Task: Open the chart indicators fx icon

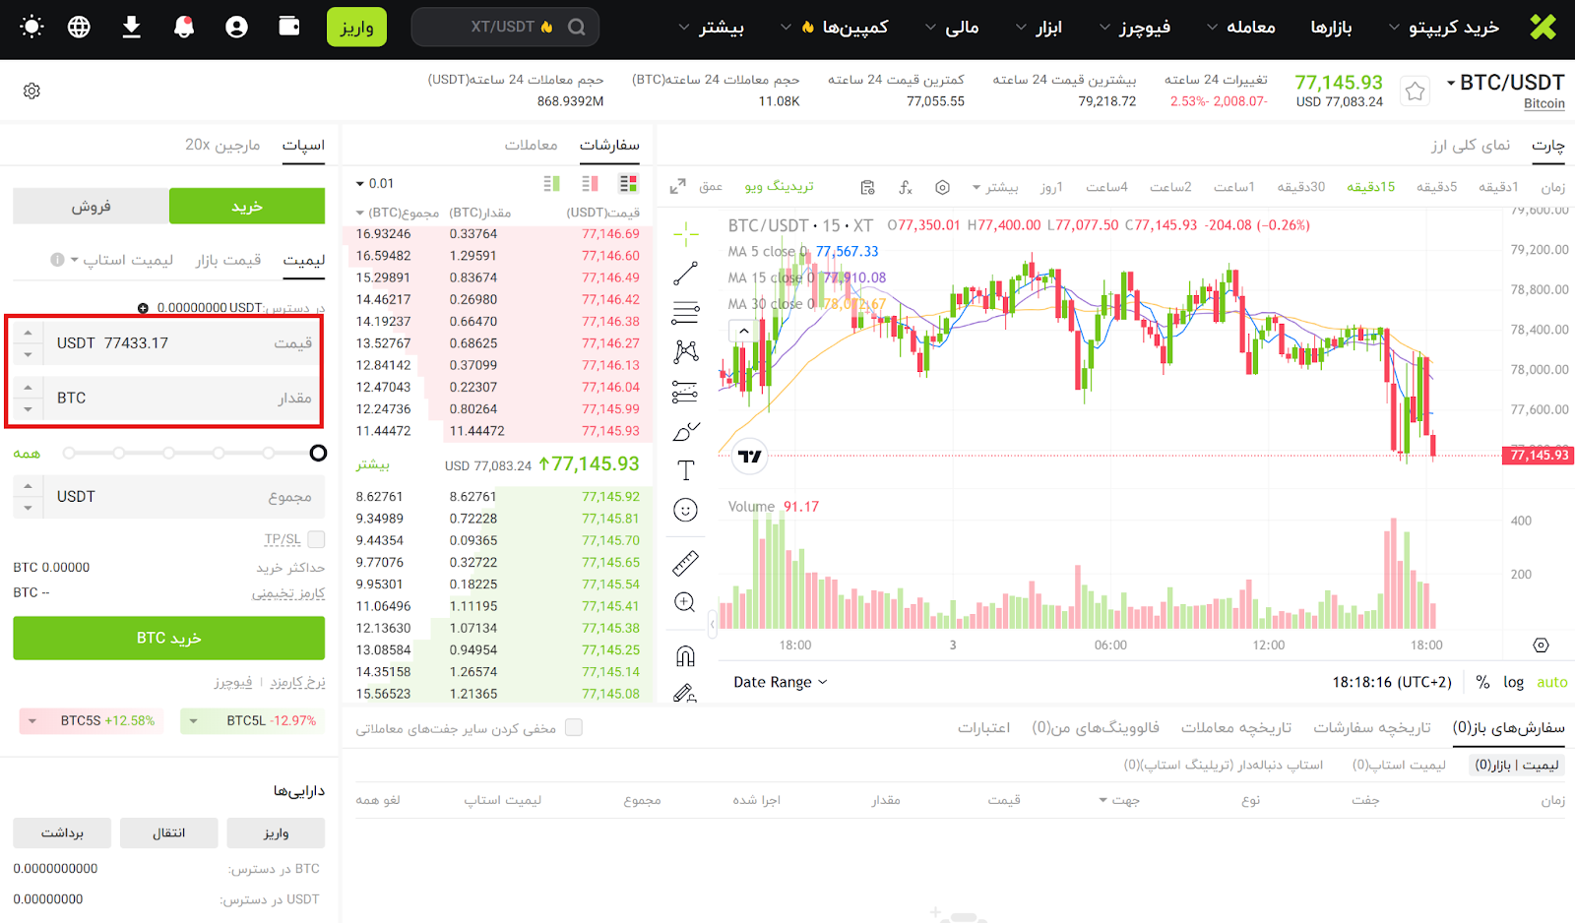Action: [x=906, y=187]
